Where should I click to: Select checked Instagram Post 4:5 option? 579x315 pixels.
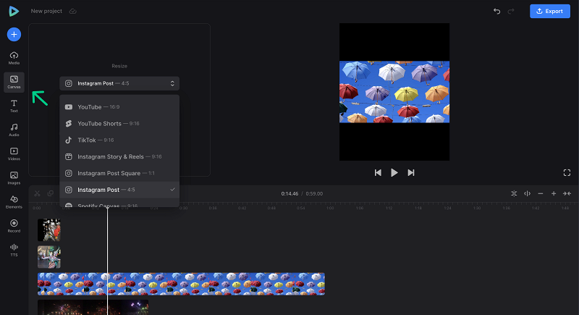(x=119, y=190)
